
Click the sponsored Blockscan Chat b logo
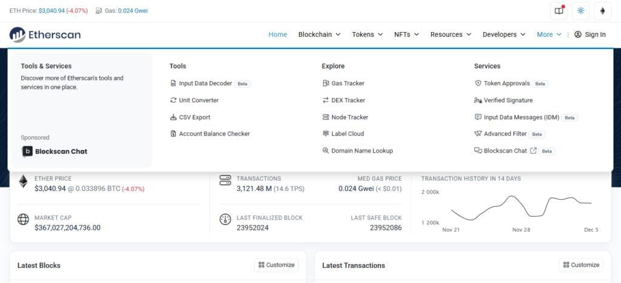pyautogui.click(x=27, y=152)
